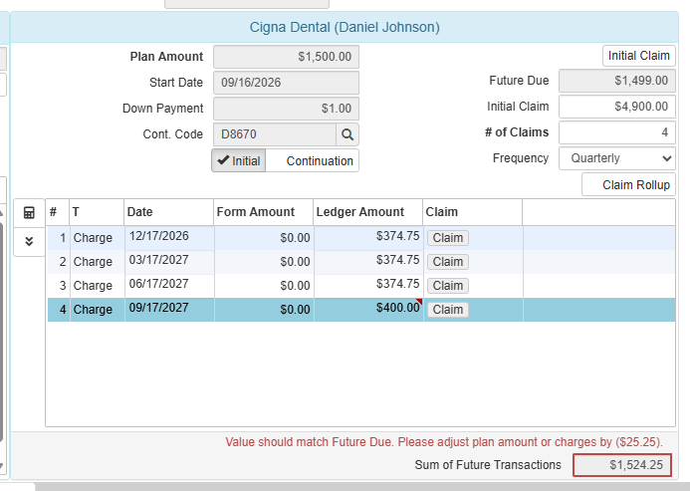This screenshot has height=491, width=690.
Task: Click the Cigna Dental (Daniel Johnson) title
Action: coord(345,27)
